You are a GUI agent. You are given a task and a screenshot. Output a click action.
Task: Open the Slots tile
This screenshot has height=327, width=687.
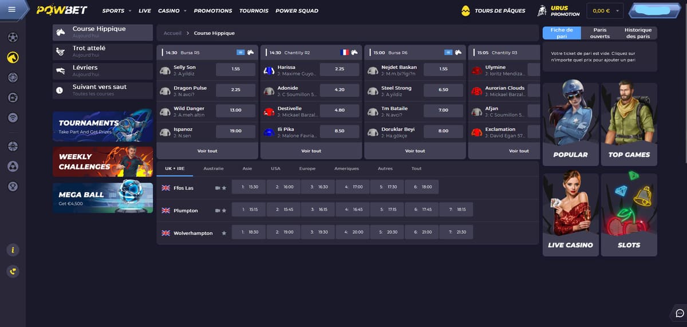click(x=629, y=215)
